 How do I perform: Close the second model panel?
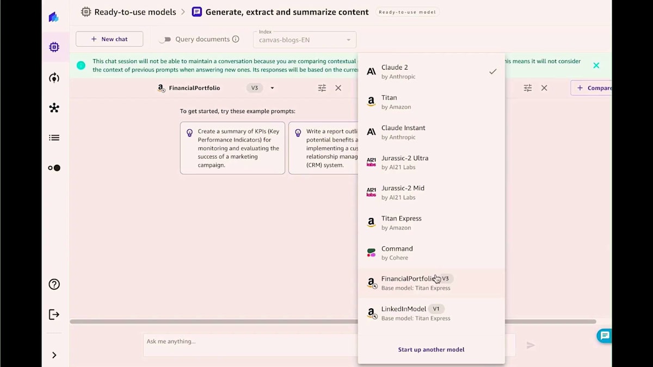[x=544, y=88]
